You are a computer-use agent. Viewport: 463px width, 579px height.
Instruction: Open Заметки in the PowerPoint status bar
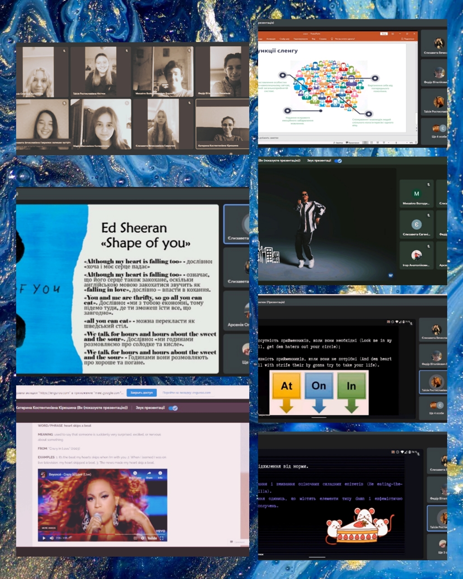(x=338, y=142)
